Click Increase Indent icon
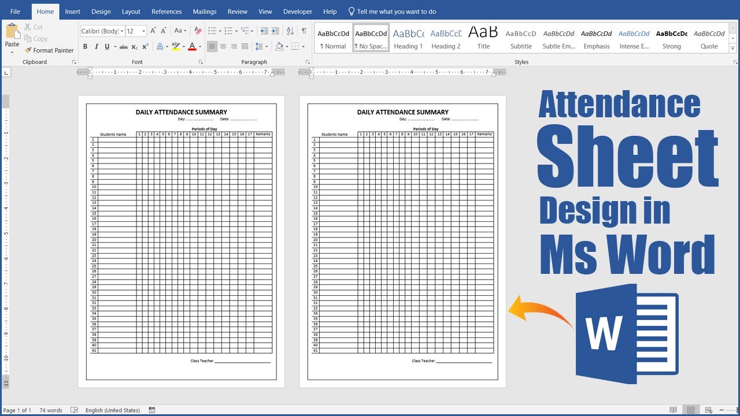The image size is (740, 416). pyautogui.click(x=275, y=31)
